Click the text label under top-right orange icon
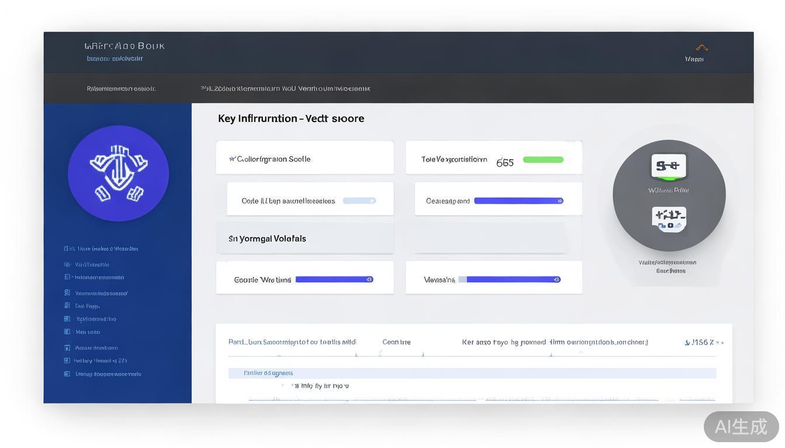 [x=694, y=59]
